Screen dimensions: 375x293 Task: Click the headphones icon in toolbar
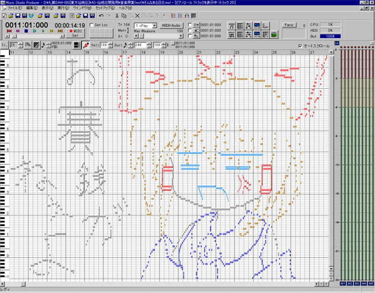pyautogui.click(x=187, y=16)
